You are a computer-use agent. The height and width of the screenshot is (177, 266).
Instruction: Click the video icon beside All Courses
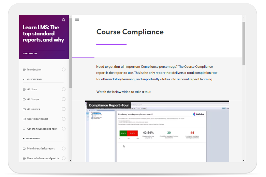(x=24, y=109)
